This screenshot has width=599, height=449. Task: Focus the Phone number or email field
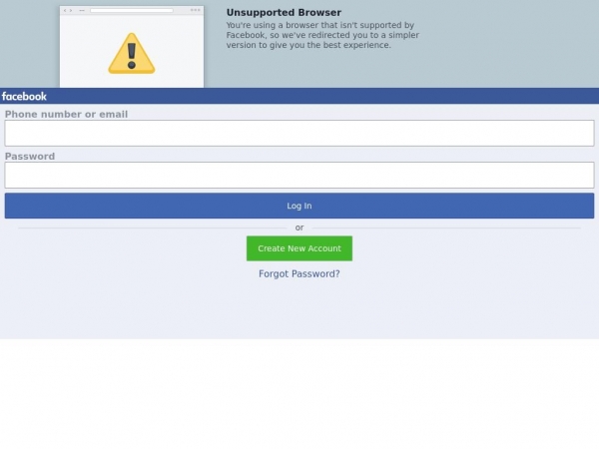299,133
